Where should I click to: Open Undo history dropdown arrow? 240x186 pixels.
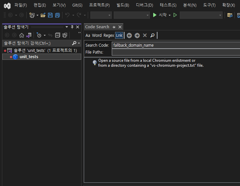tap(73, 15)
